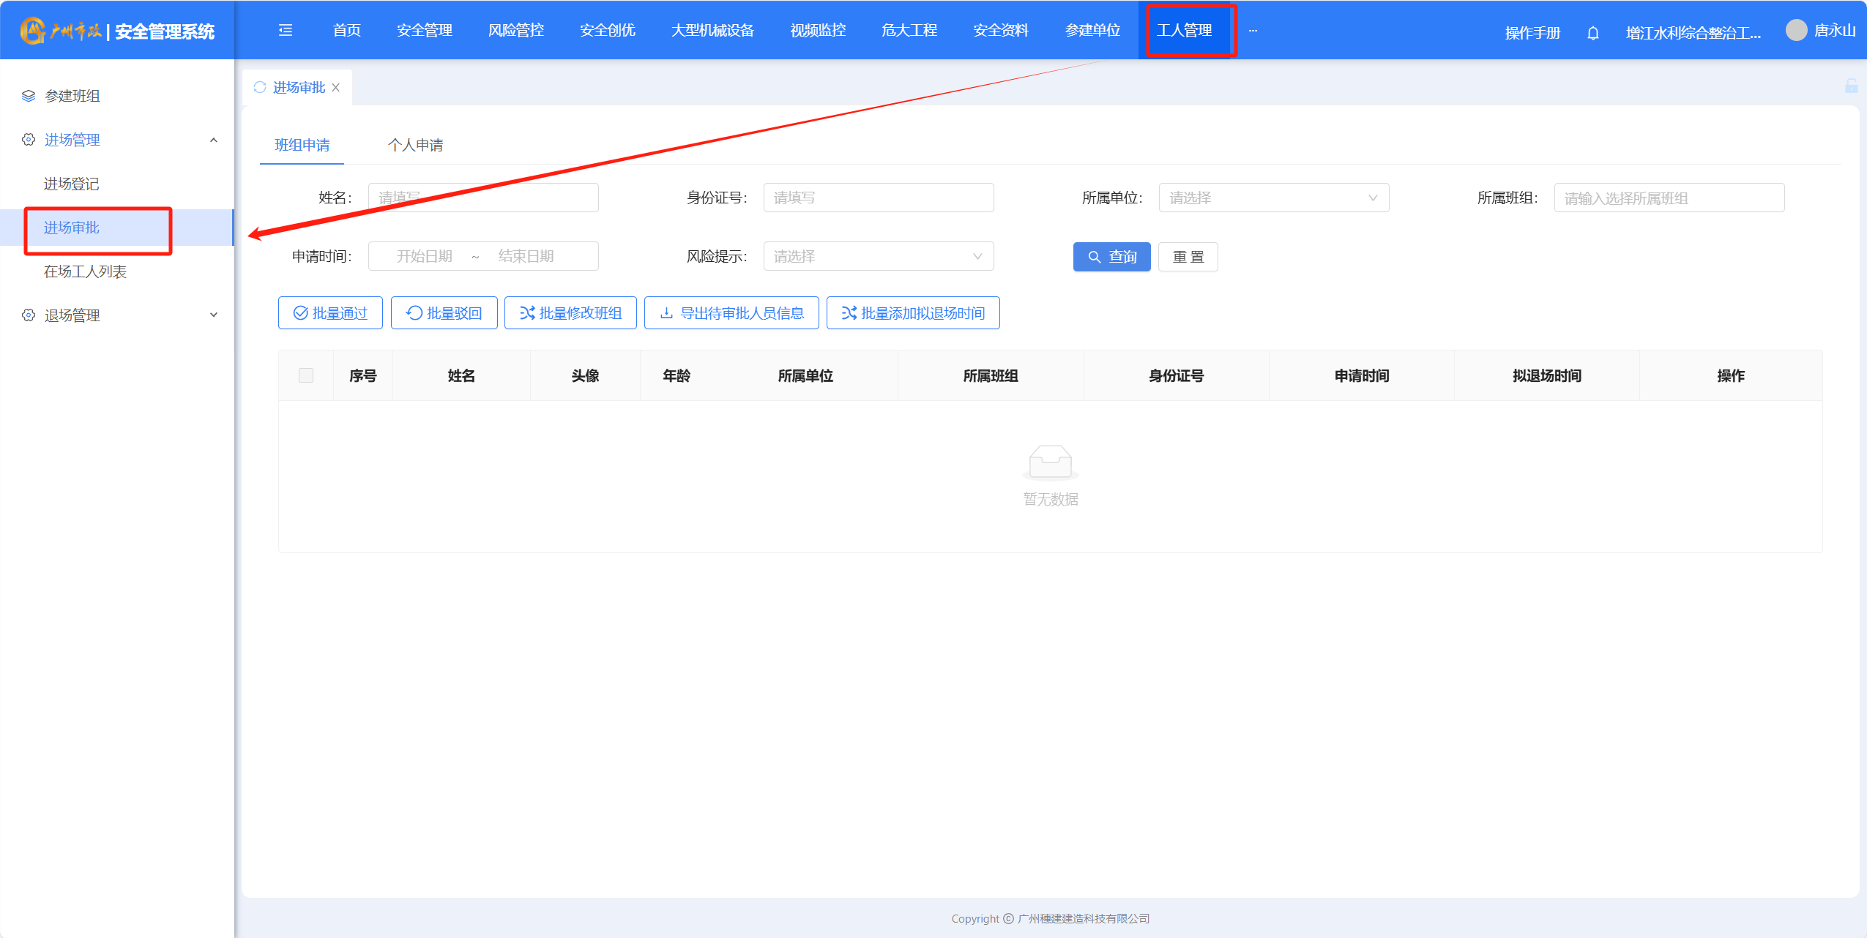Toggle the select-all table checkbox
The height and width of the screenshot is (938, 1867).
(306, 375)
